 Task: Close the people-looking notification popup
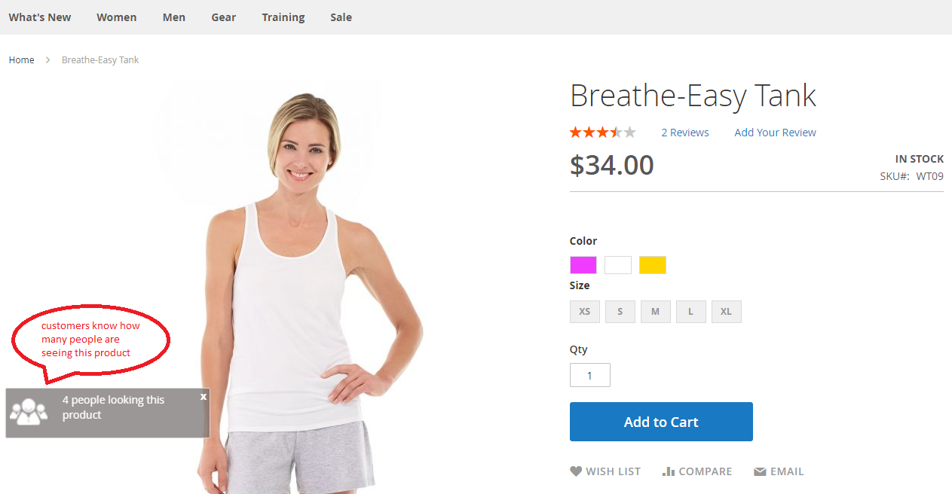coord(204,396)
